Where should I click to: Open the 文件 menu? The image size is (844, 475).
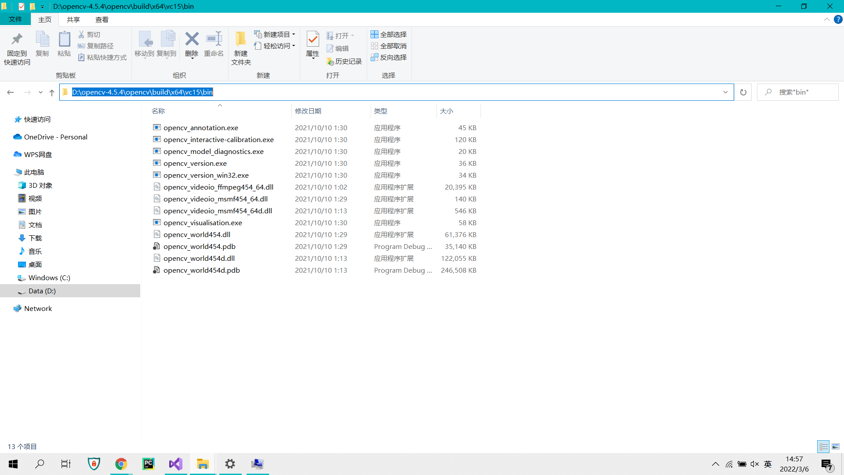pyautogui.click(x=15, y=19)
